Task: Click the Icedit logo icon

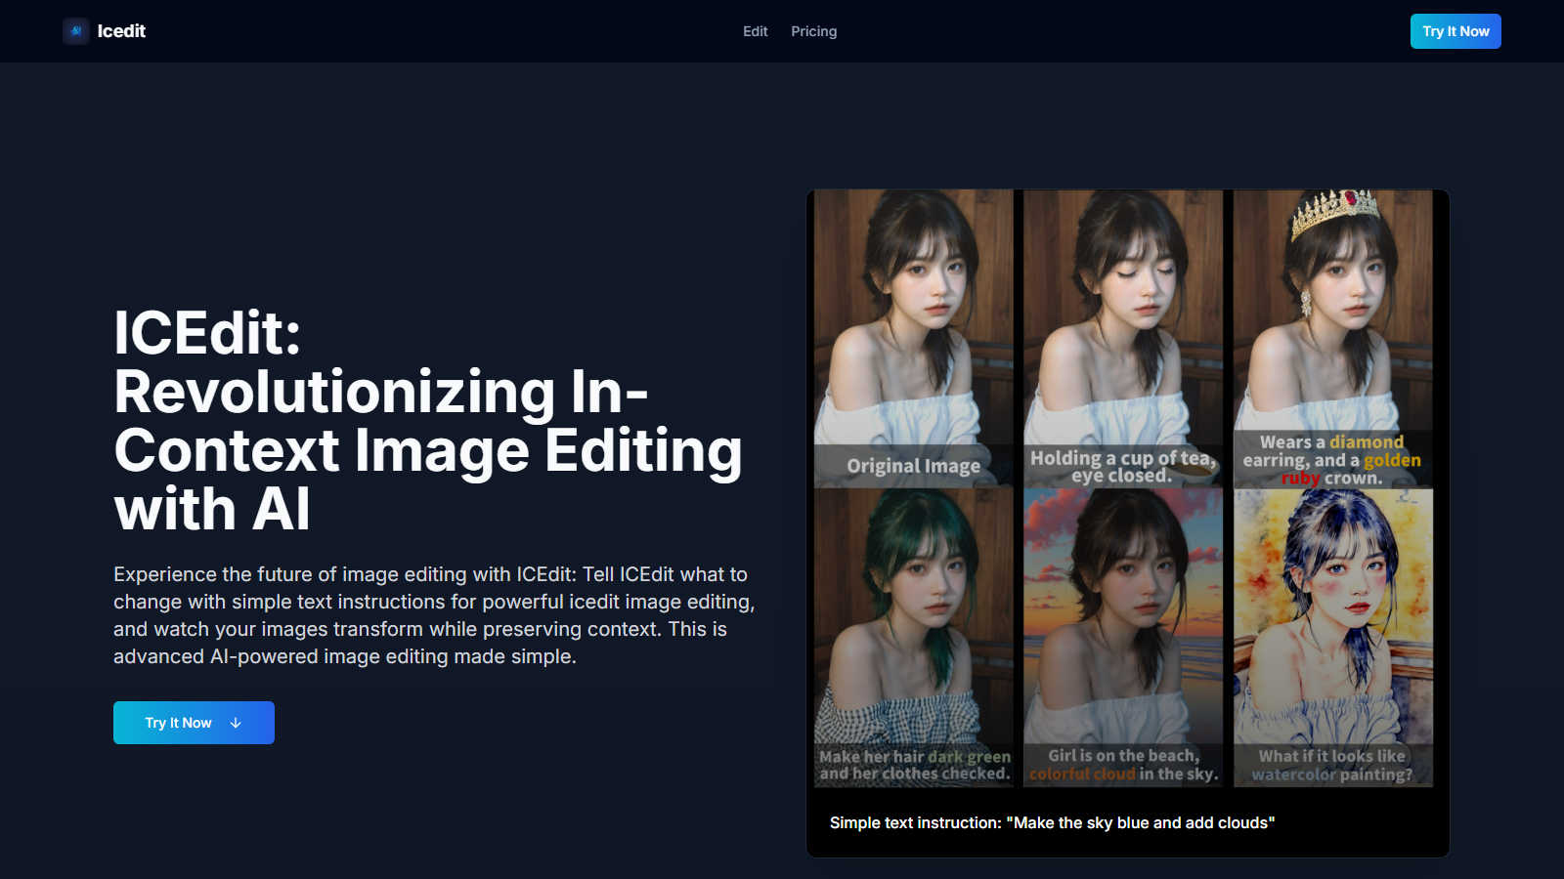Action: tap(76, 31)
